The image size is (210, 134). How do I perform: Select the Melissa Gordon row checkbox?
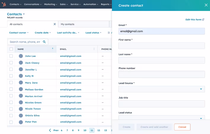coord(11,89)
